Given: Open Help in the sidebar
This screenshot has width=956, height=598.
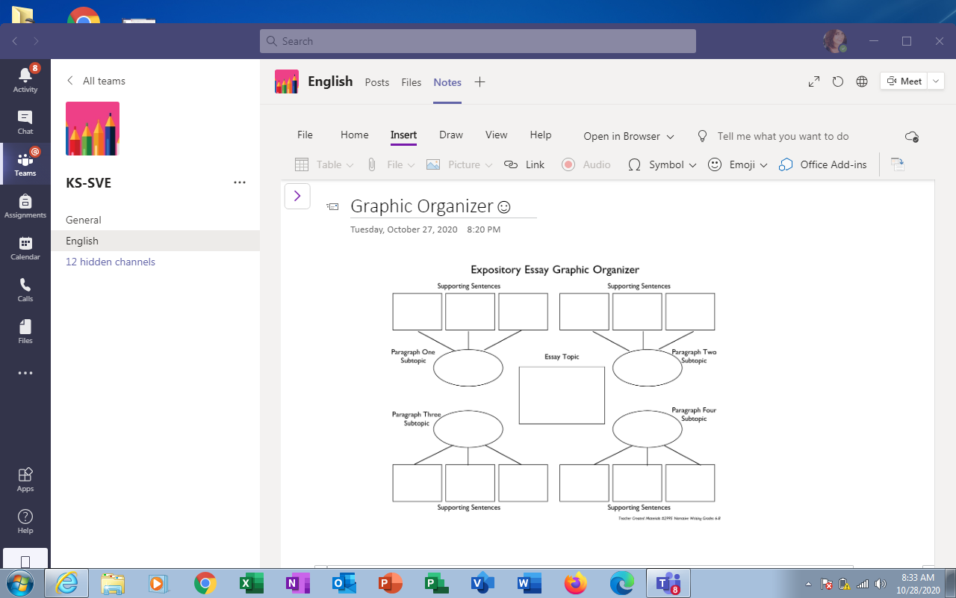Looking at the screenshot, I should 25,521.
